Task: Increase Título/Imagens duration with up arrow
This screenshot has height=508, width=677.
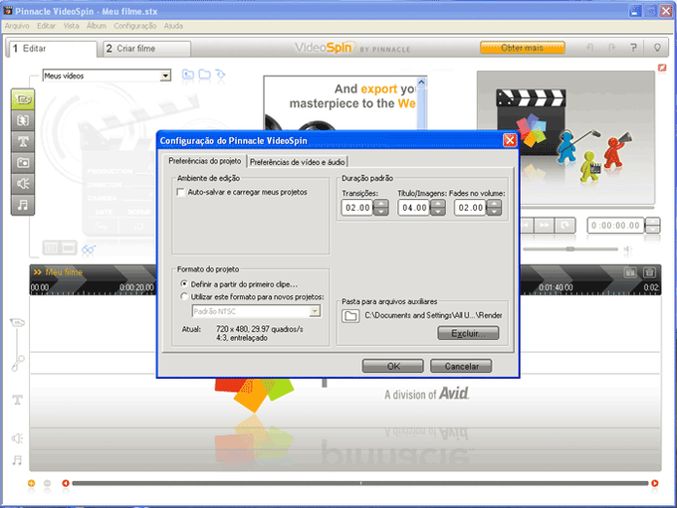Action: [438, 204]
